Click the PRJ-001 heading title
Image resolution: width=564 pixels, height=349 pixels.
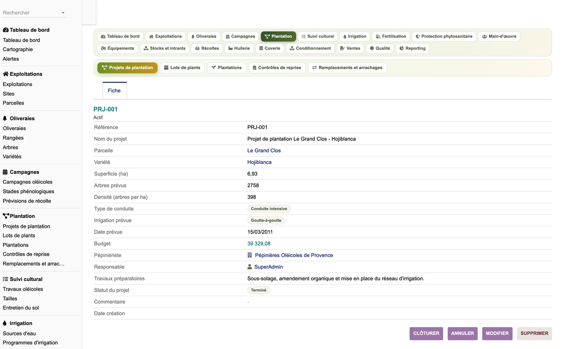tap(106, 109)
